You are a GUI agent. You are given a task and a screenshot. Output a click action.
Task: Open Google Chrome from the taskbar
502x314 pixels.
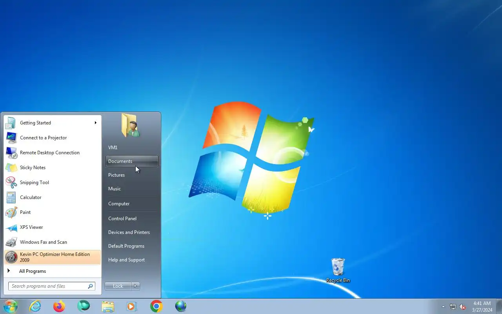point(156,306)
